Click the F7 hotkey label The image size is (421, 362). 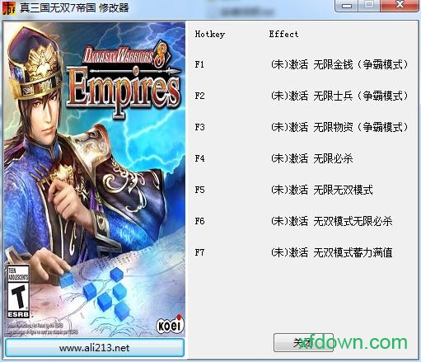(x=199, y=252)
